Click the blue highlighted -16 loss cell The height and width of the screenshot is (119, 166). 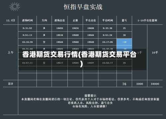pyautogui.click(x=124, y=42)
